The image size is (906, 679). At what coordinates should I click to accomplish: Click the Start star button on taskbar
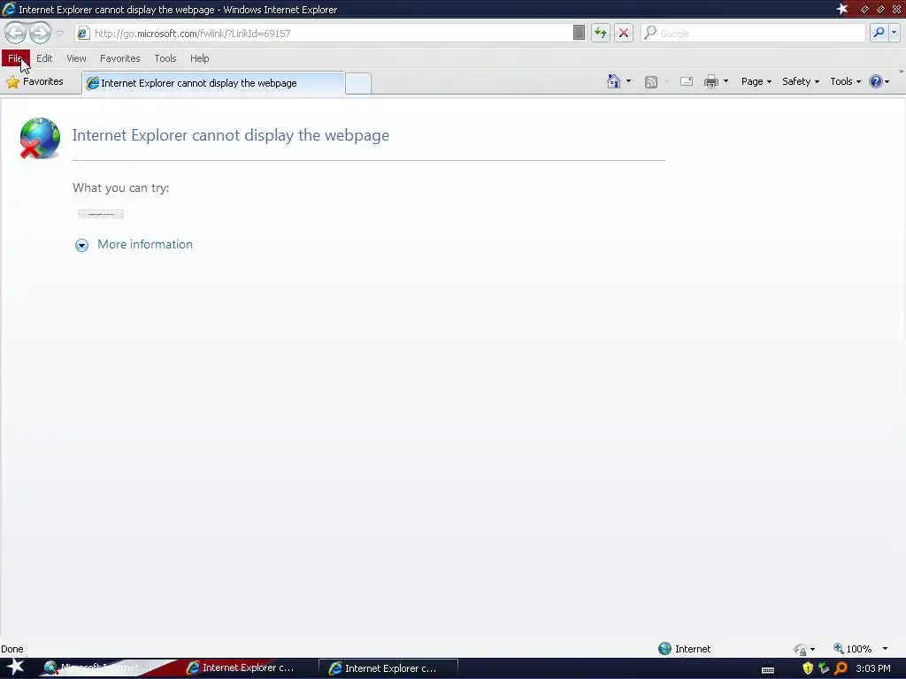[x=14, y=667]
